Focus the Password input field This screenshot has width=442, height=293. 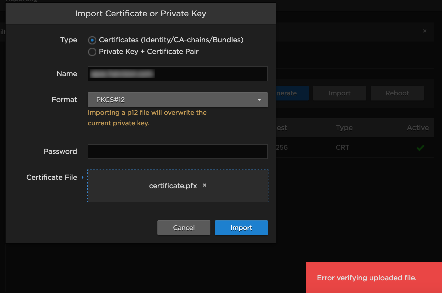tap(178, 152)
